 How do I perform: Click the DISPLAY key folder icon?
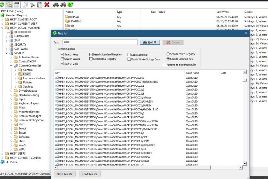coord(67,17)
